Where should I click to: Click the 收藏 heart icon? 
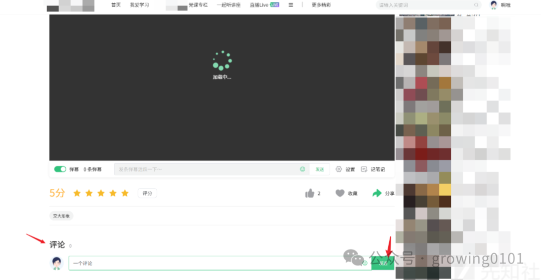[340, 193]
